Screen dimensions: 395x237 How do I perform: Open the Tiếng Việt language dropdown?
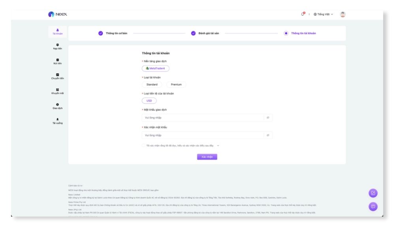[323, 14]
